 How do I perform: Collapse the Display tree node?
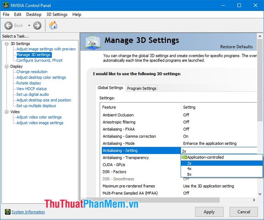click(x=6, y=66)
